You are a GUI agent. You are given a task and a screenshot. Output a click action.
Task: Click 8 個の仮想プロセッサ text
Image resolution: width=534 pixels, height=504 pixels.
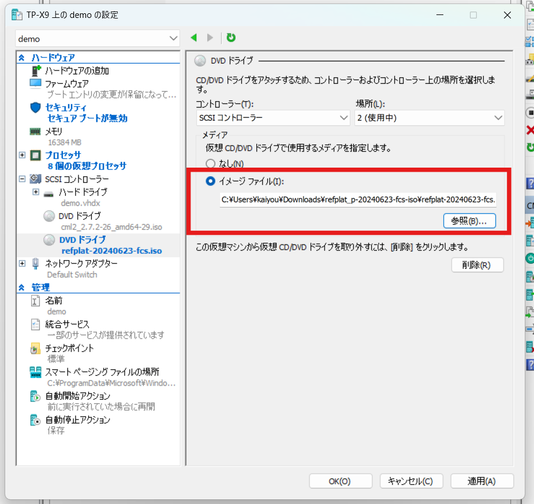(x=87, y=166)
